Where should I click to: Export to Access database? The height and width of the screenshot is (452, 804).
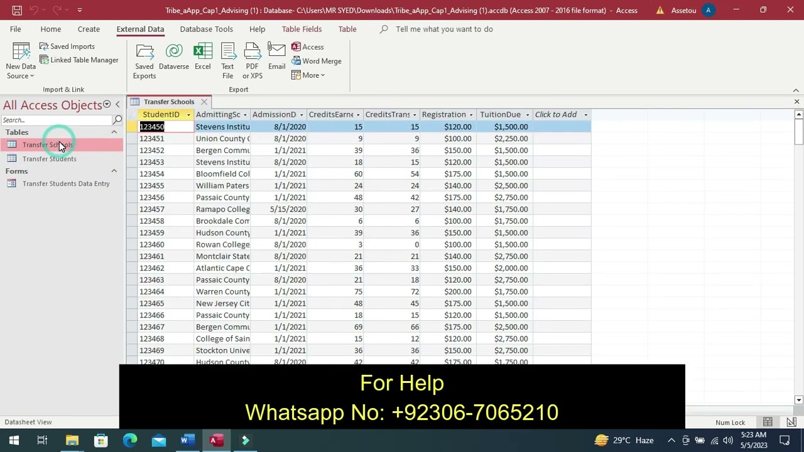tap(308, 47)
